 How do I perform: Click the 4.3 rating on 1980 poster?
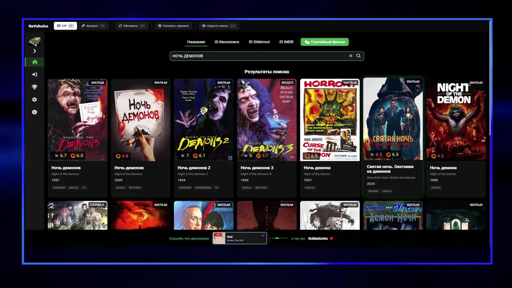point(437,156)
